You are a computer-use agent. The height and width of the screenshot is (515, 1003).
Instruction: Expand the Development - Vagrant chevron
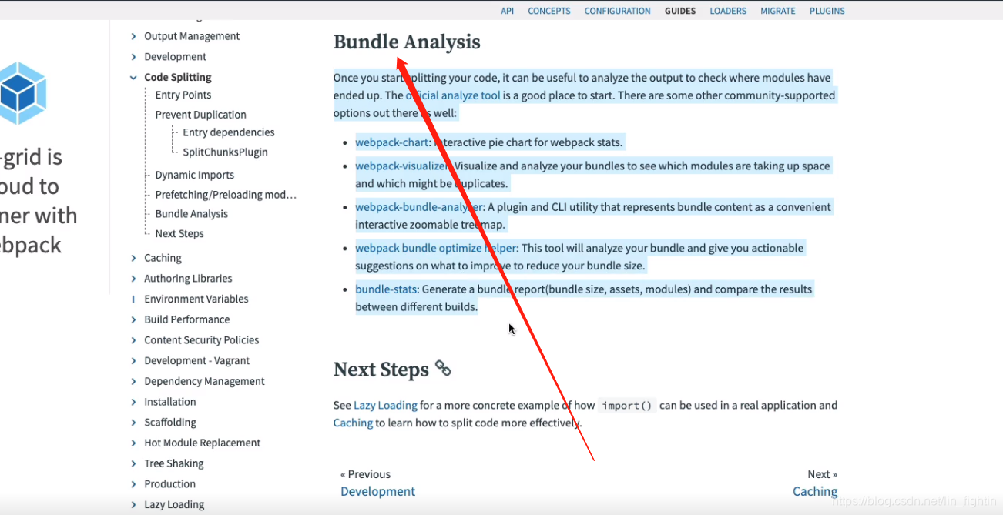[x=133, y=361]
